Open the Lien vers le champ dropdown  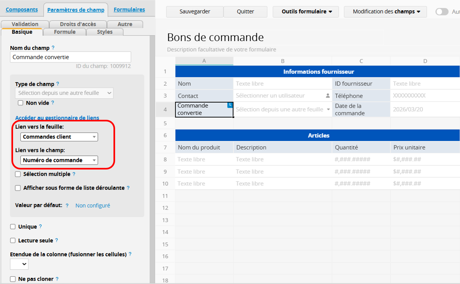[x=59, y=160]
